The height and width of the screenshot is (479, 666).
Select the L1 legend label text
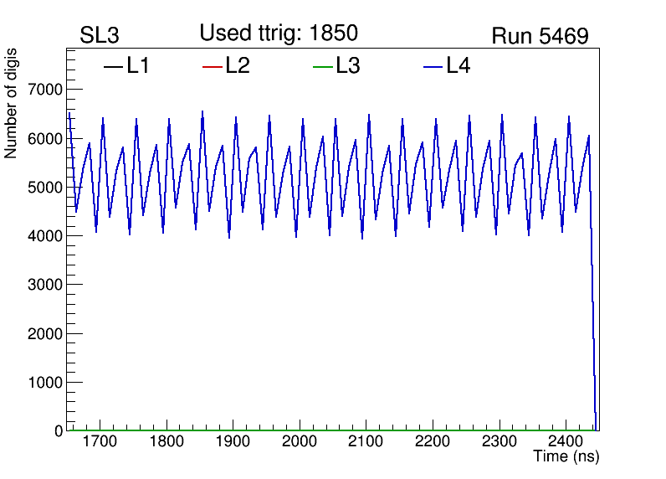[138, 66]
